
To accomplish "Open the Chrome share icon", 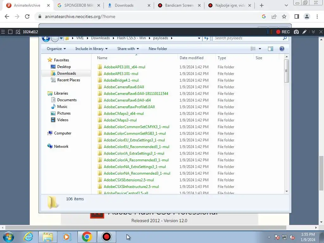I will [x=274, y=16].
